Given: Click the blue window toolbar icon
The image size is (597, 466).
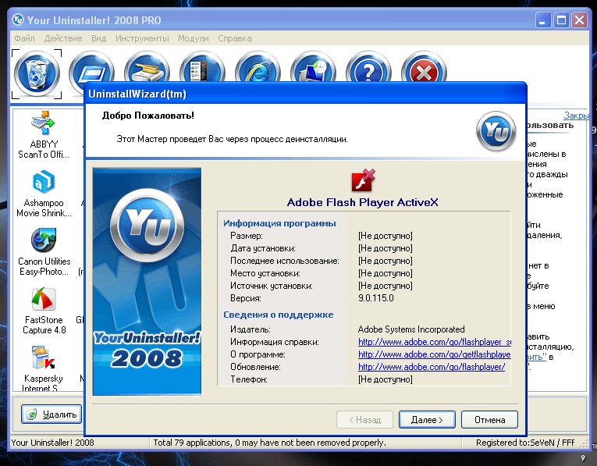Looking at the screenshot, I should click(92, 66).
